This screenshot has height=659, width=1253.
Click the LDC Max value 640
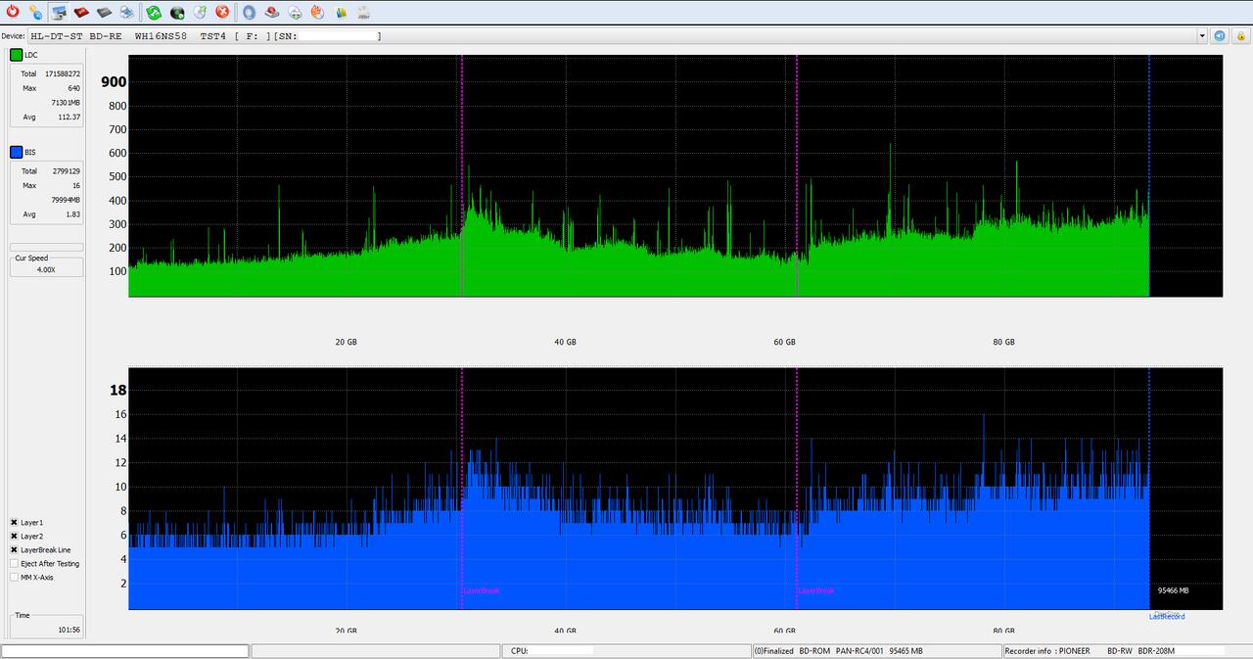pyautogui.click(x=73, y=88)
